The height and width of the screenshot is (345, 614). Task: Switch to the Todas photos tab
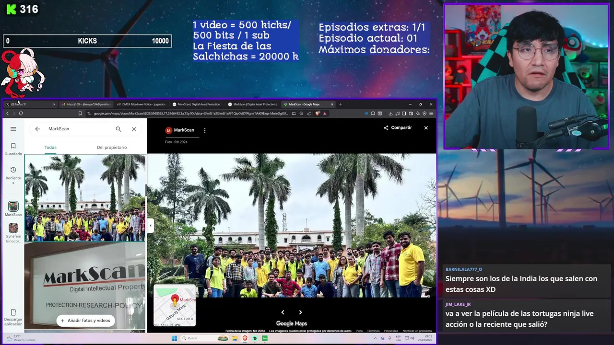[x=50, y=148]
